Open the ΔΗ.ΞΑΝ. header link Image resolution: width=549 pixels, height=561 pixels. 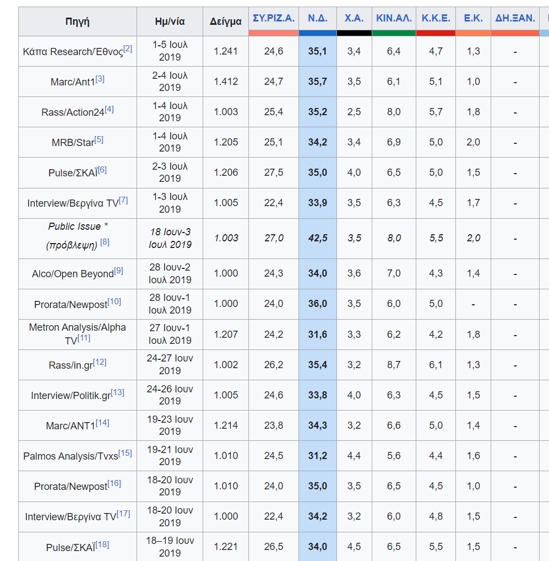click(x=515, y=18)
